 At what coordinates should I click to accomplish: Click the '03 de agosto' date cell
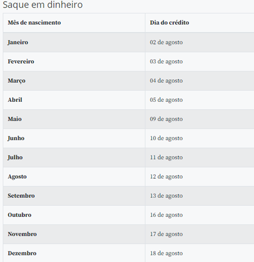166,61
